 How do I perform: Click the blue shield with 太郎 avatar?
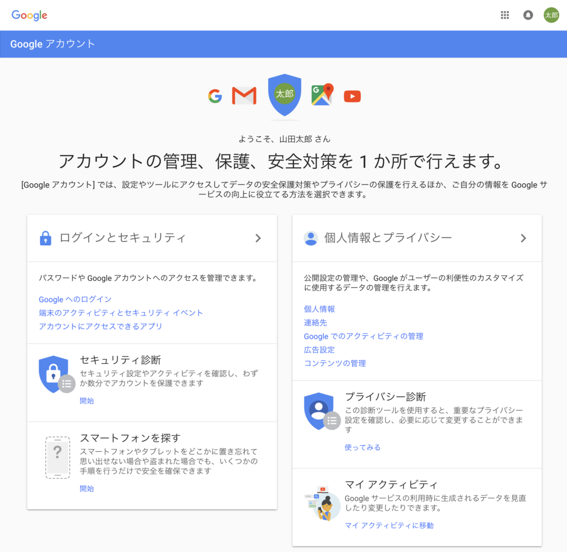[x=285, y=95]
